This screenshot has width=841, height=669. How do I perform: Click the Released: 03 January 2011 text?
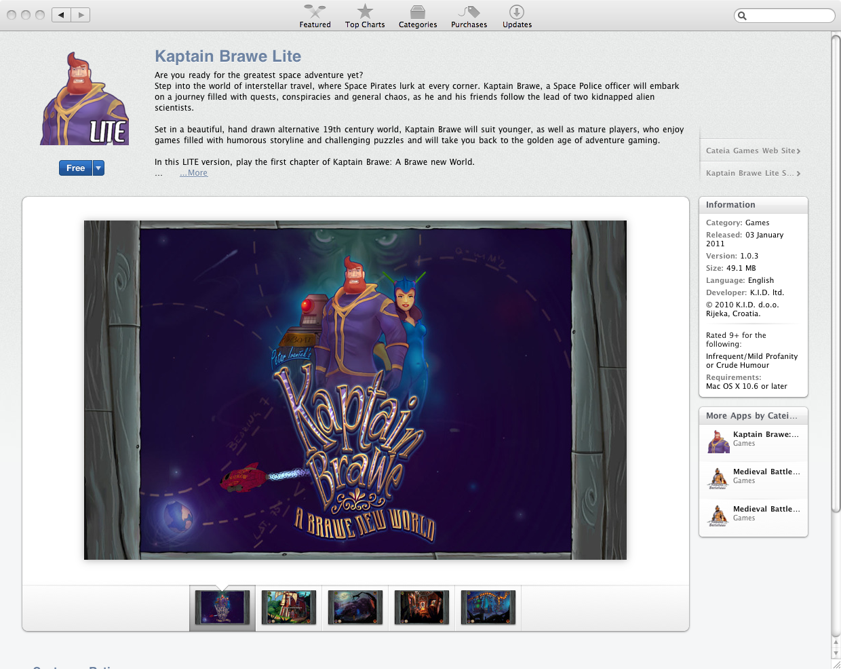point(744,239)
